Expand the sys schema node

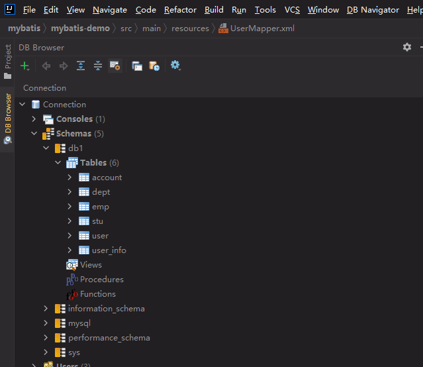(46, 352)
